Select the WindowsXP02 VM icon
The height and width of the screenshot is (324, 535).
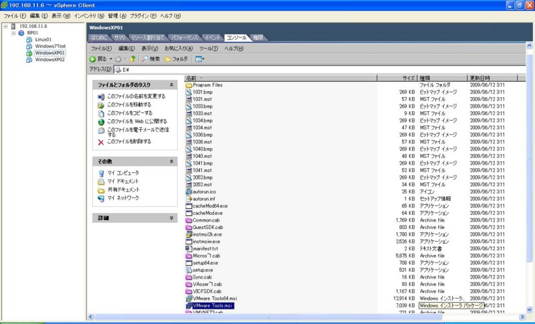tap(29, 60)
